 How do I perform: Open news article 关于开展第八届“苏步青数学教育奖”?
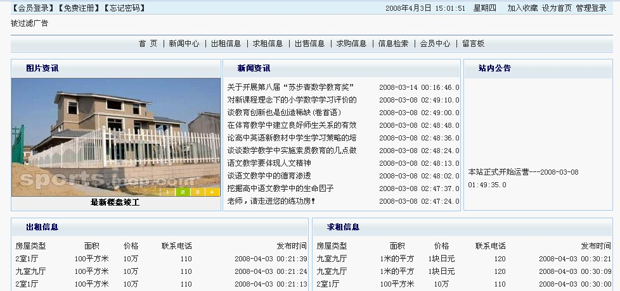(x=290, y=87)
